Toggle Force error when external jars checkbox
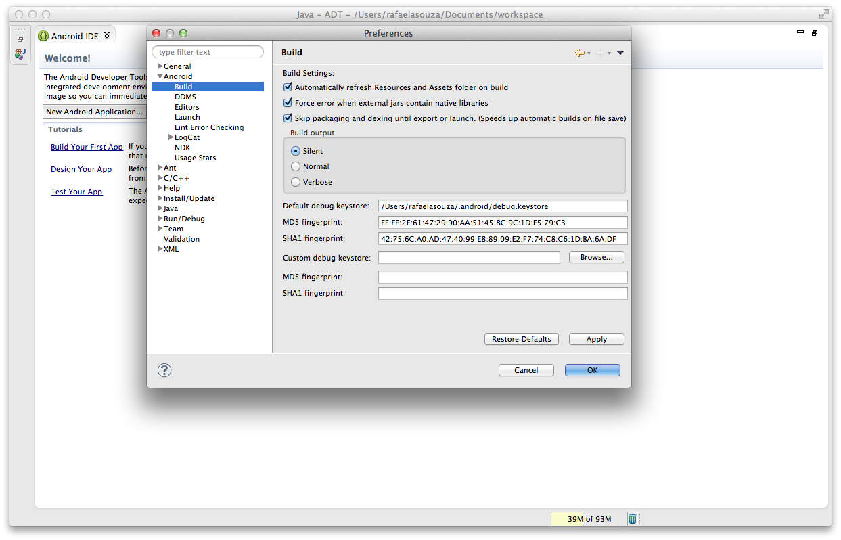The width and height of the screenshot is (841, 540). pyautogui.click(x=288, y=103)
